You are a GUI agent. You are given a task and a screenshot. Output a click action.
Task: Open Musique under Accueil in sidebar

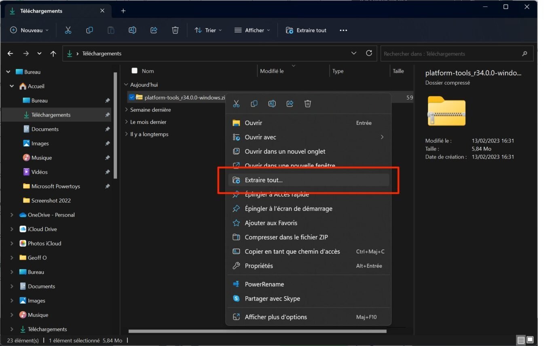42,158
